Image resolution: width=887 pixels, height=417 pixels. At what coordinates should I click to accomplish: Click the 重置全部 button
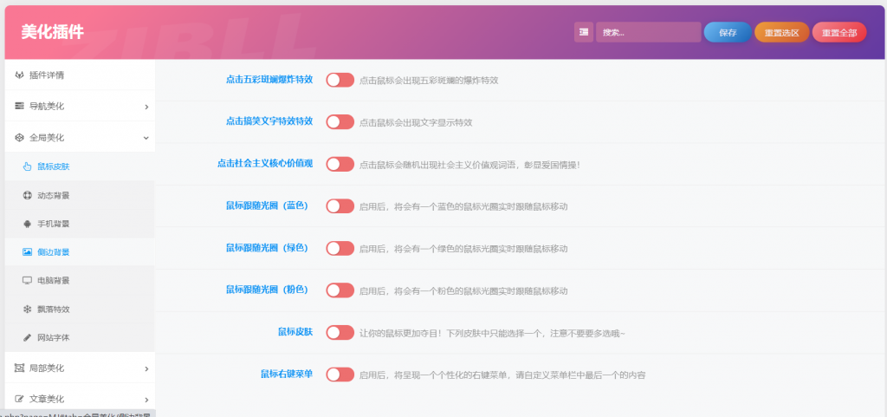pos(839,32)
